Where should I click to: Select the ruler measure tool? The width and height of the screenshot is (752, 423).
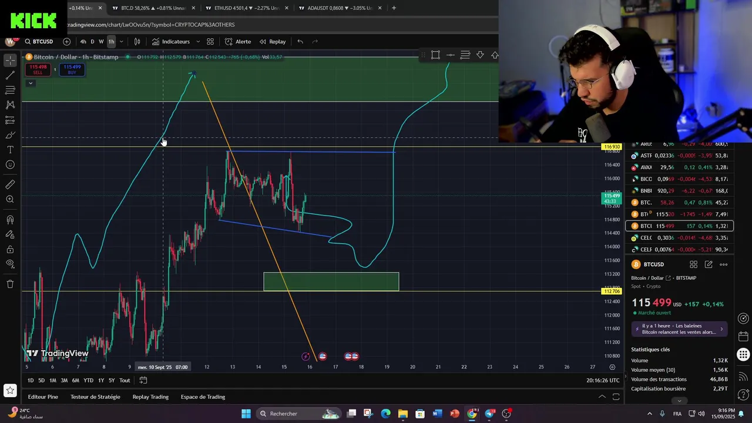(10, 184)
